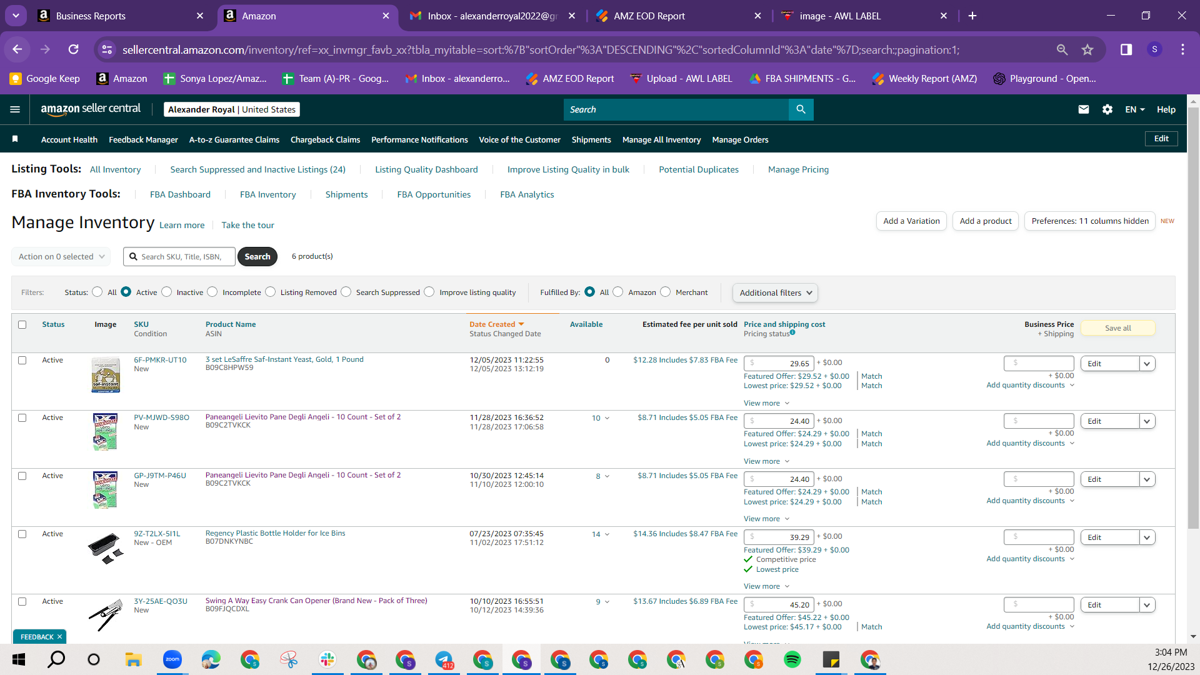The width and height of the screenshot is (1200, 675).
Task: Expand available quantity for SKU 9Z-T2LX-5I1L
Action: (x=607, y=534)
